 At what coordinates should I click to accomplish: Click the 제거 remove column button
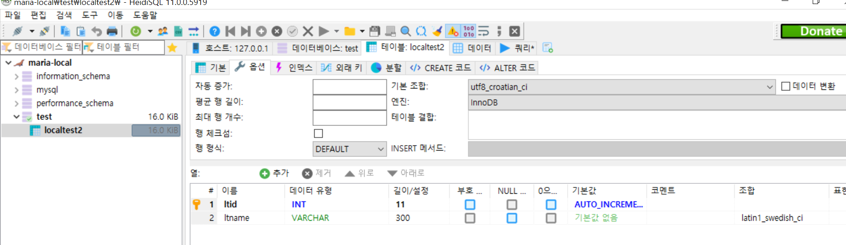pos(317,173)
